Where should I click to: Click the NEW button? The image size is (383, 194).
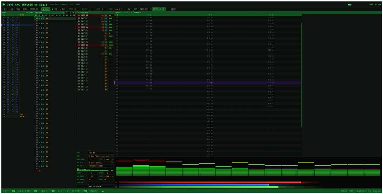click(5, 9)
